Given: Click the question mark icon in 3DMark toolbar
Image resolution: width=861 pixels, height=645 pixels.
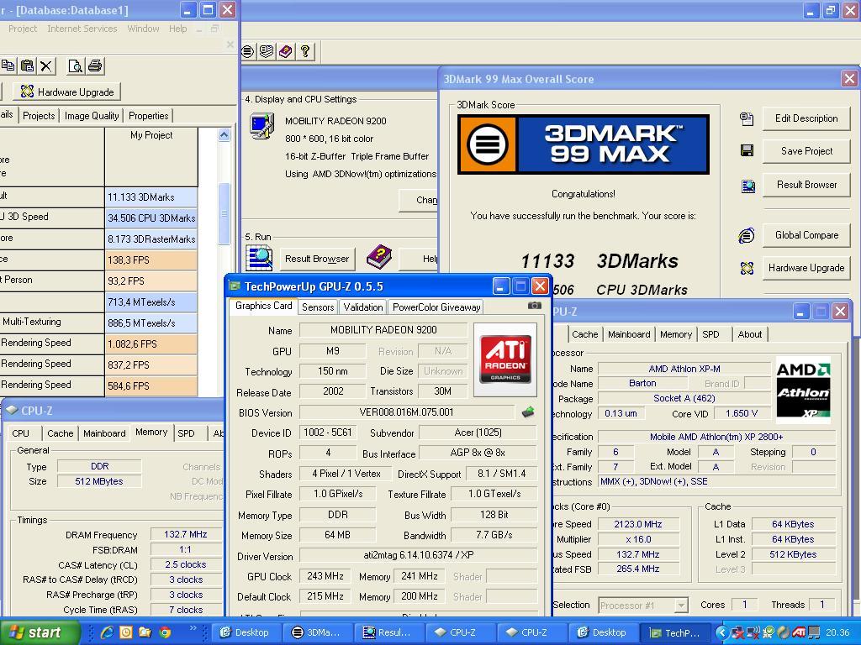Looking at the screenshot, I should click(304, 51).
